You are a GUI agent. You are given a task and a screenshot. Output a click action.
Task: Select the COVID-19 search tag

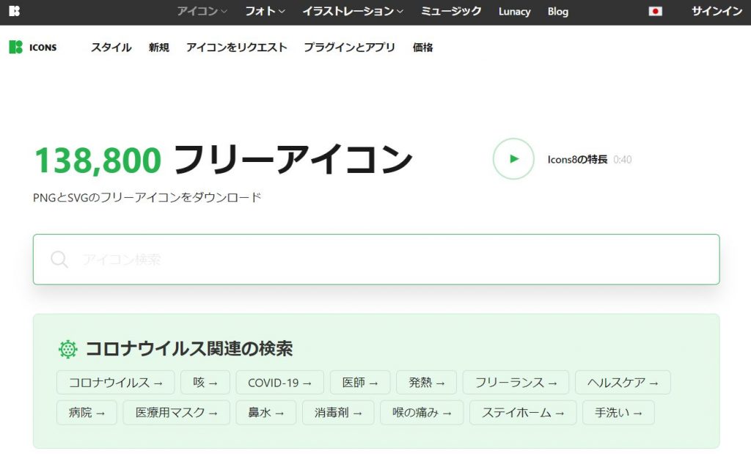click(x=279, y=382)
